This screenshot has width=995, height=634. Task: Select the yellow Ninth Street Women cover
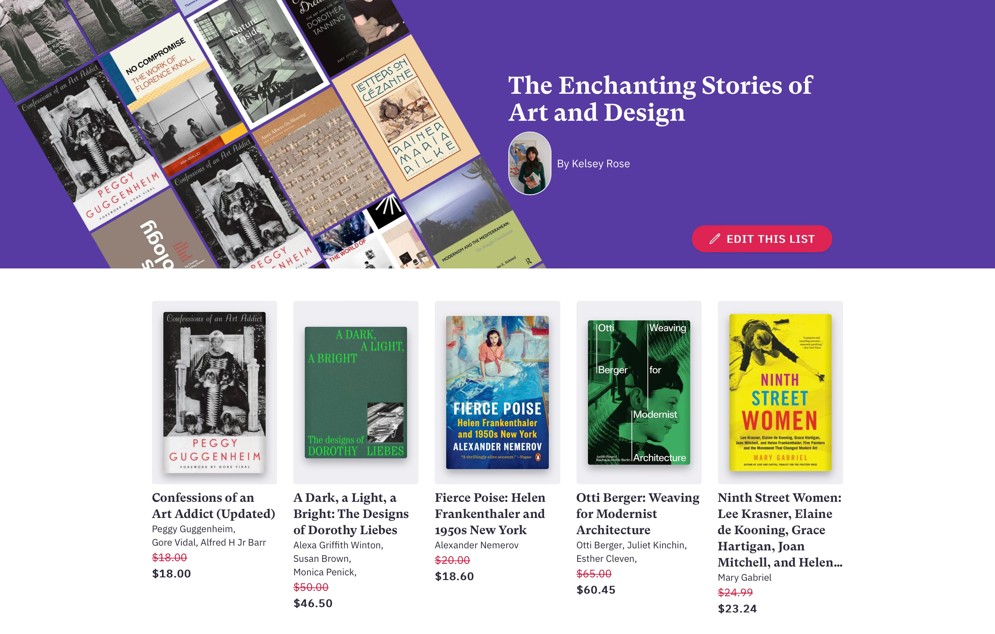pyautogui.click(x=780, y=392)
